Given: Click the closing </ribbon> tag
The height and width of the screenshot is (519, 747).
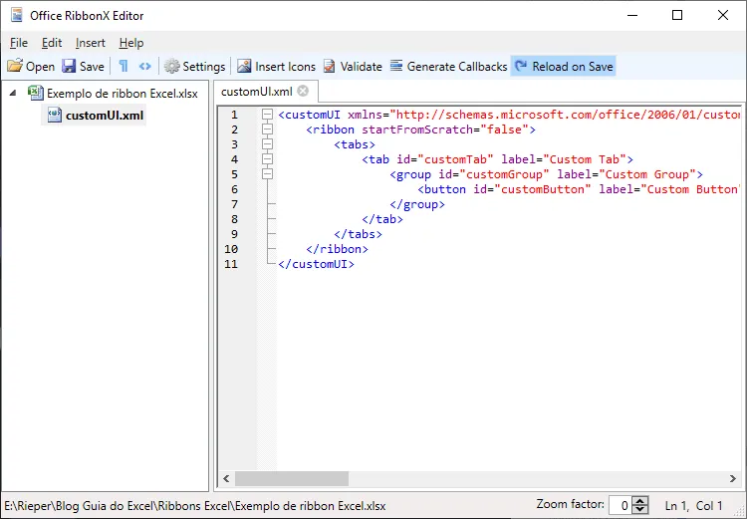Looking at the screenshot, I should [x=337, y=249].
